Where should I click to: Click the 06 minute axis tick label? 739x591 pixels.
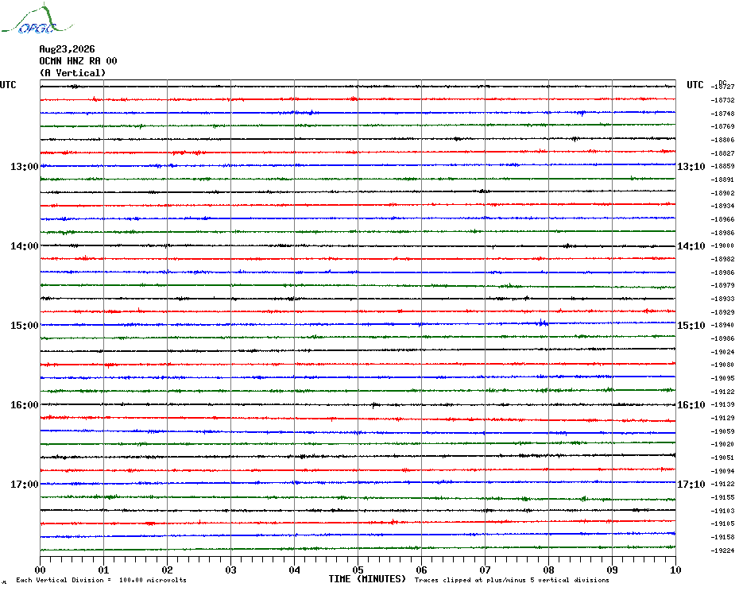(421, 570)
